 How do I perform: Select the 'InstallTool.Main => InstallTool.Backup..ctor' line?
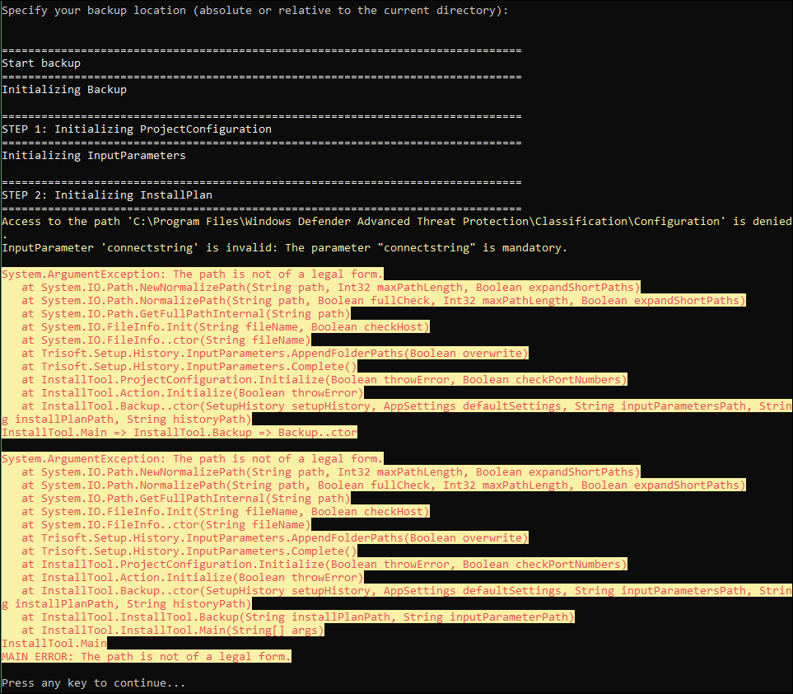click(177, 432)
